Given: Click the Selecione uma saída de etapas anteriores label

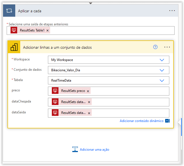Looking at the screenshot, I should tap(38, 24).
